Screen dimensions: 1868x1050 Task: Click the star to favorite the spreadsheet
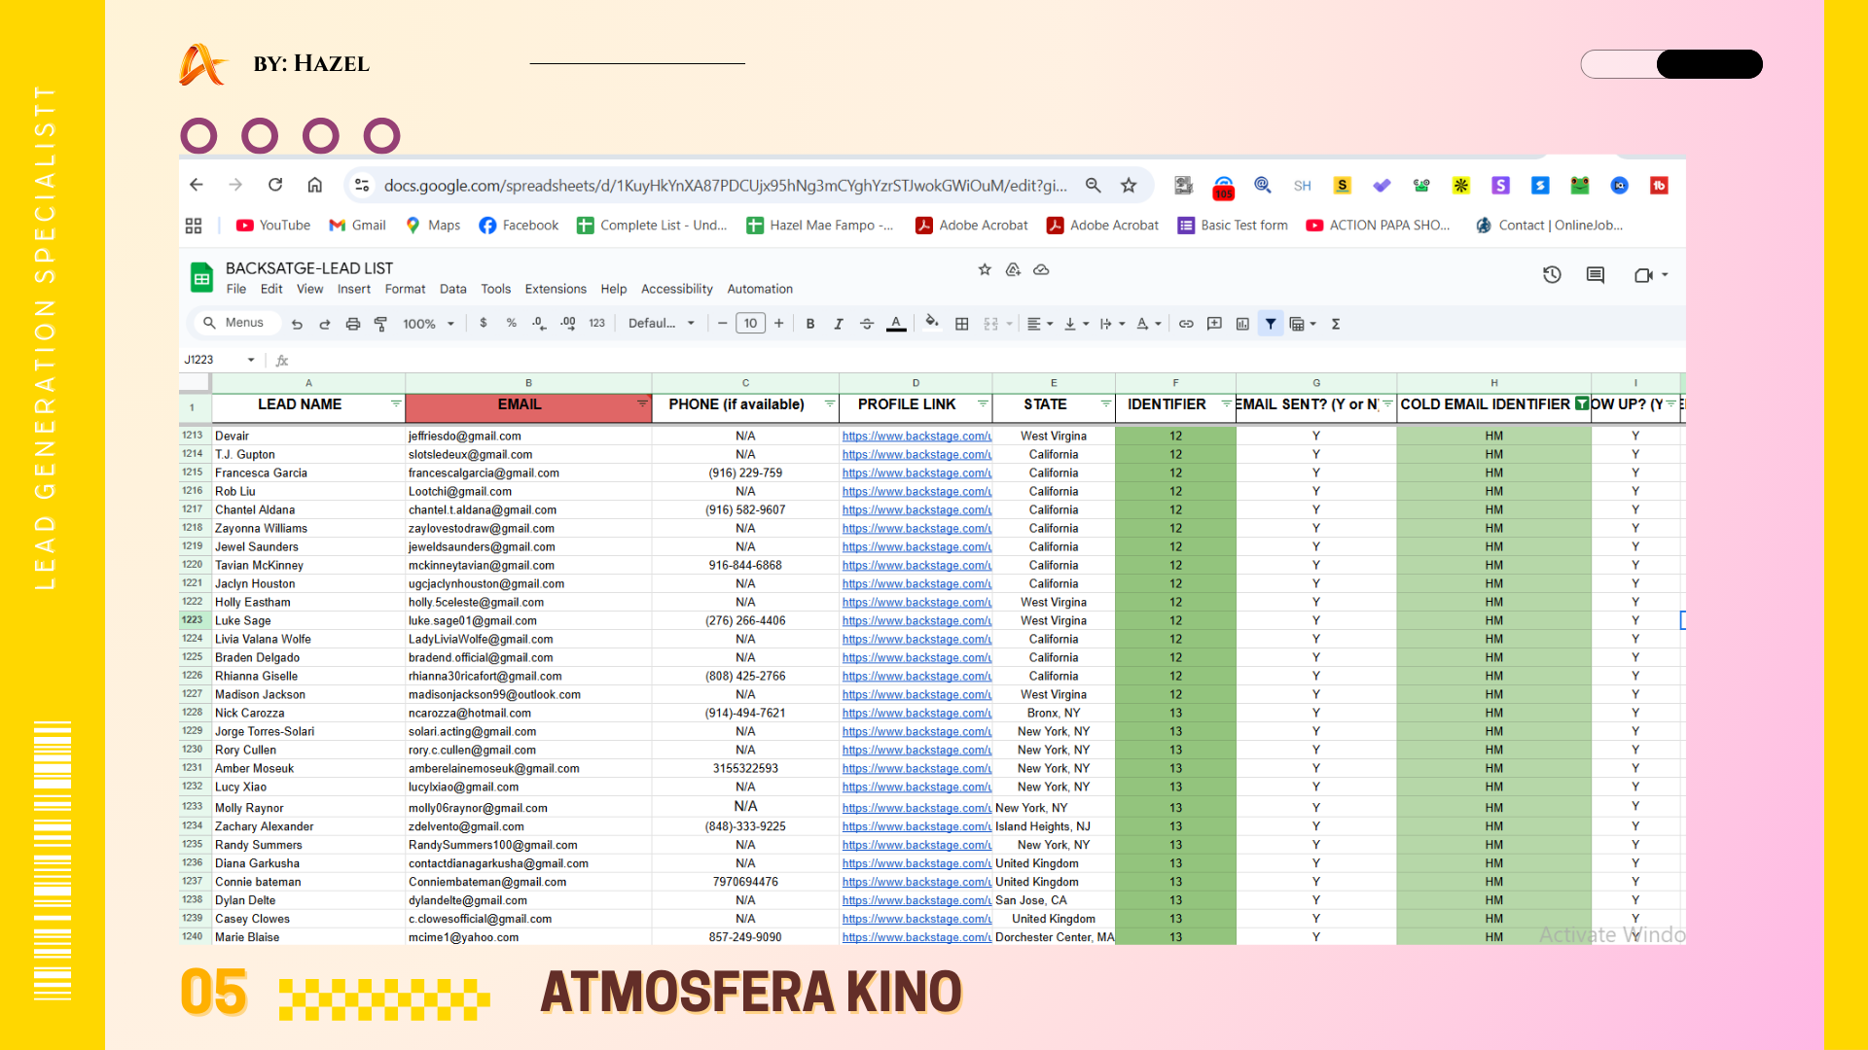tap(985, 270)
